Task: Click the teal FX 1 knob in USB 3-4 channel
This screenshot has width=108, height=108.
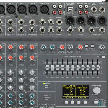Action: pyautogui.click(x=32, y=96)
